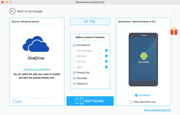Viewport: 180px width, 115px height.
Task: Click the "Analyzed successfully!" text
Action: click(x=37, y=70)
